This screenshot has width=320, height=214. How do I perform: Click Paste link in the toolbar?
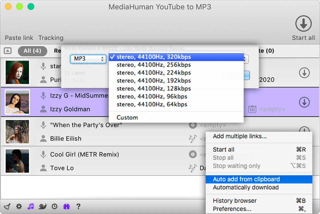(x=19, y=38)
